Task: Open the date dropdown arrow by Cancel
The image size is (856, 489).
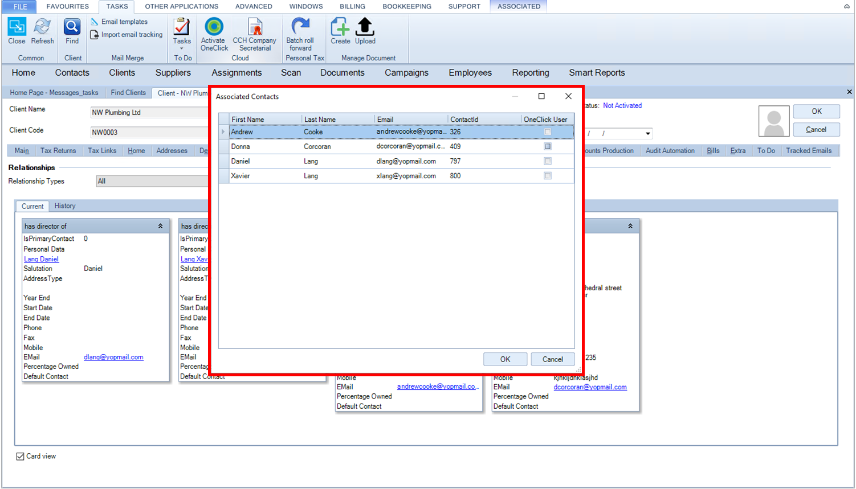Action: pos(648,134)
